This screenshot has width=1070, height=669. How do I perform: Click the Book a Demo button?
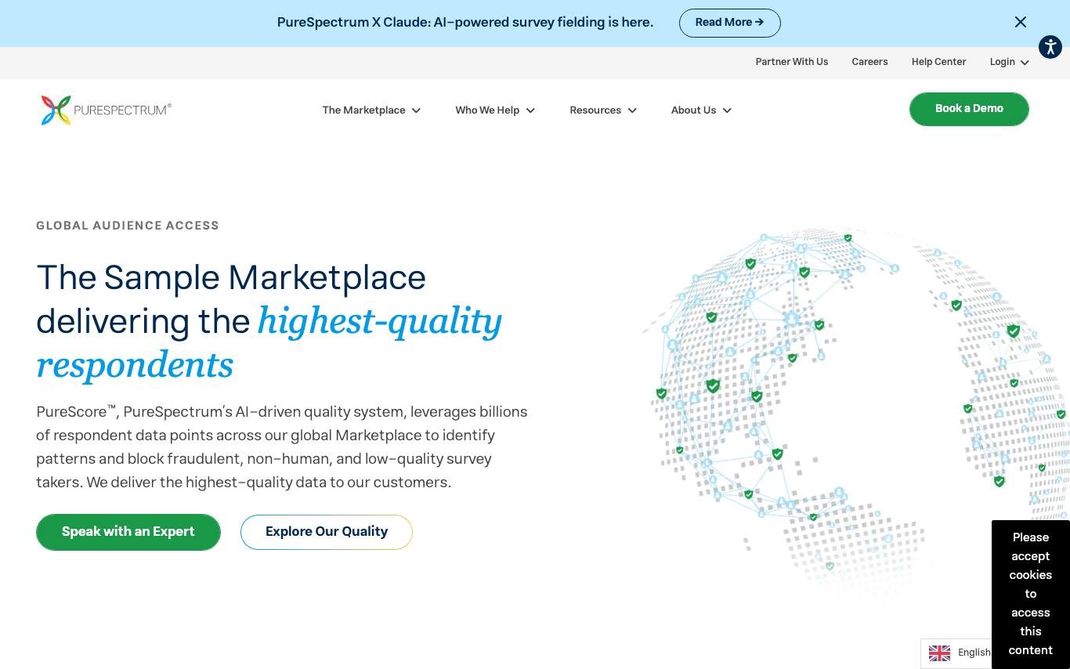[969, 109]
